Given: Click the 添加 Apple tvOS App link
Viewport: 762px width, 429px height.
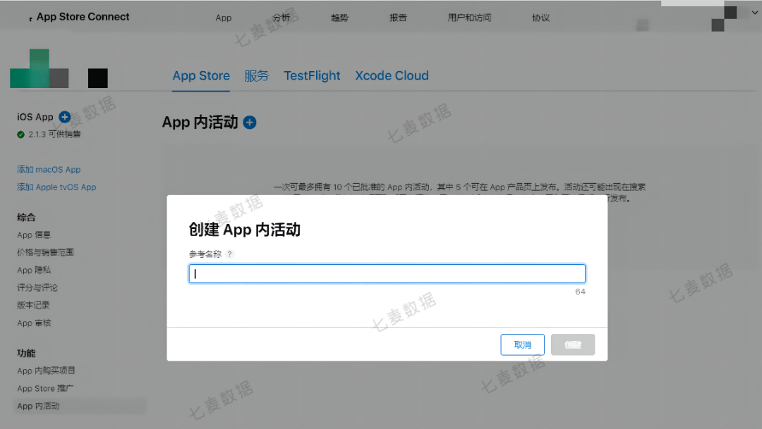Looking at the screenshot, I should [x=56, y=187].
